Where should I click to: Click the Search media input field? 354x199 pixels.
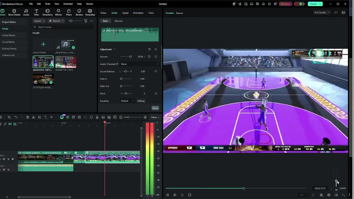pyautogui.click(x=63, y=27)
